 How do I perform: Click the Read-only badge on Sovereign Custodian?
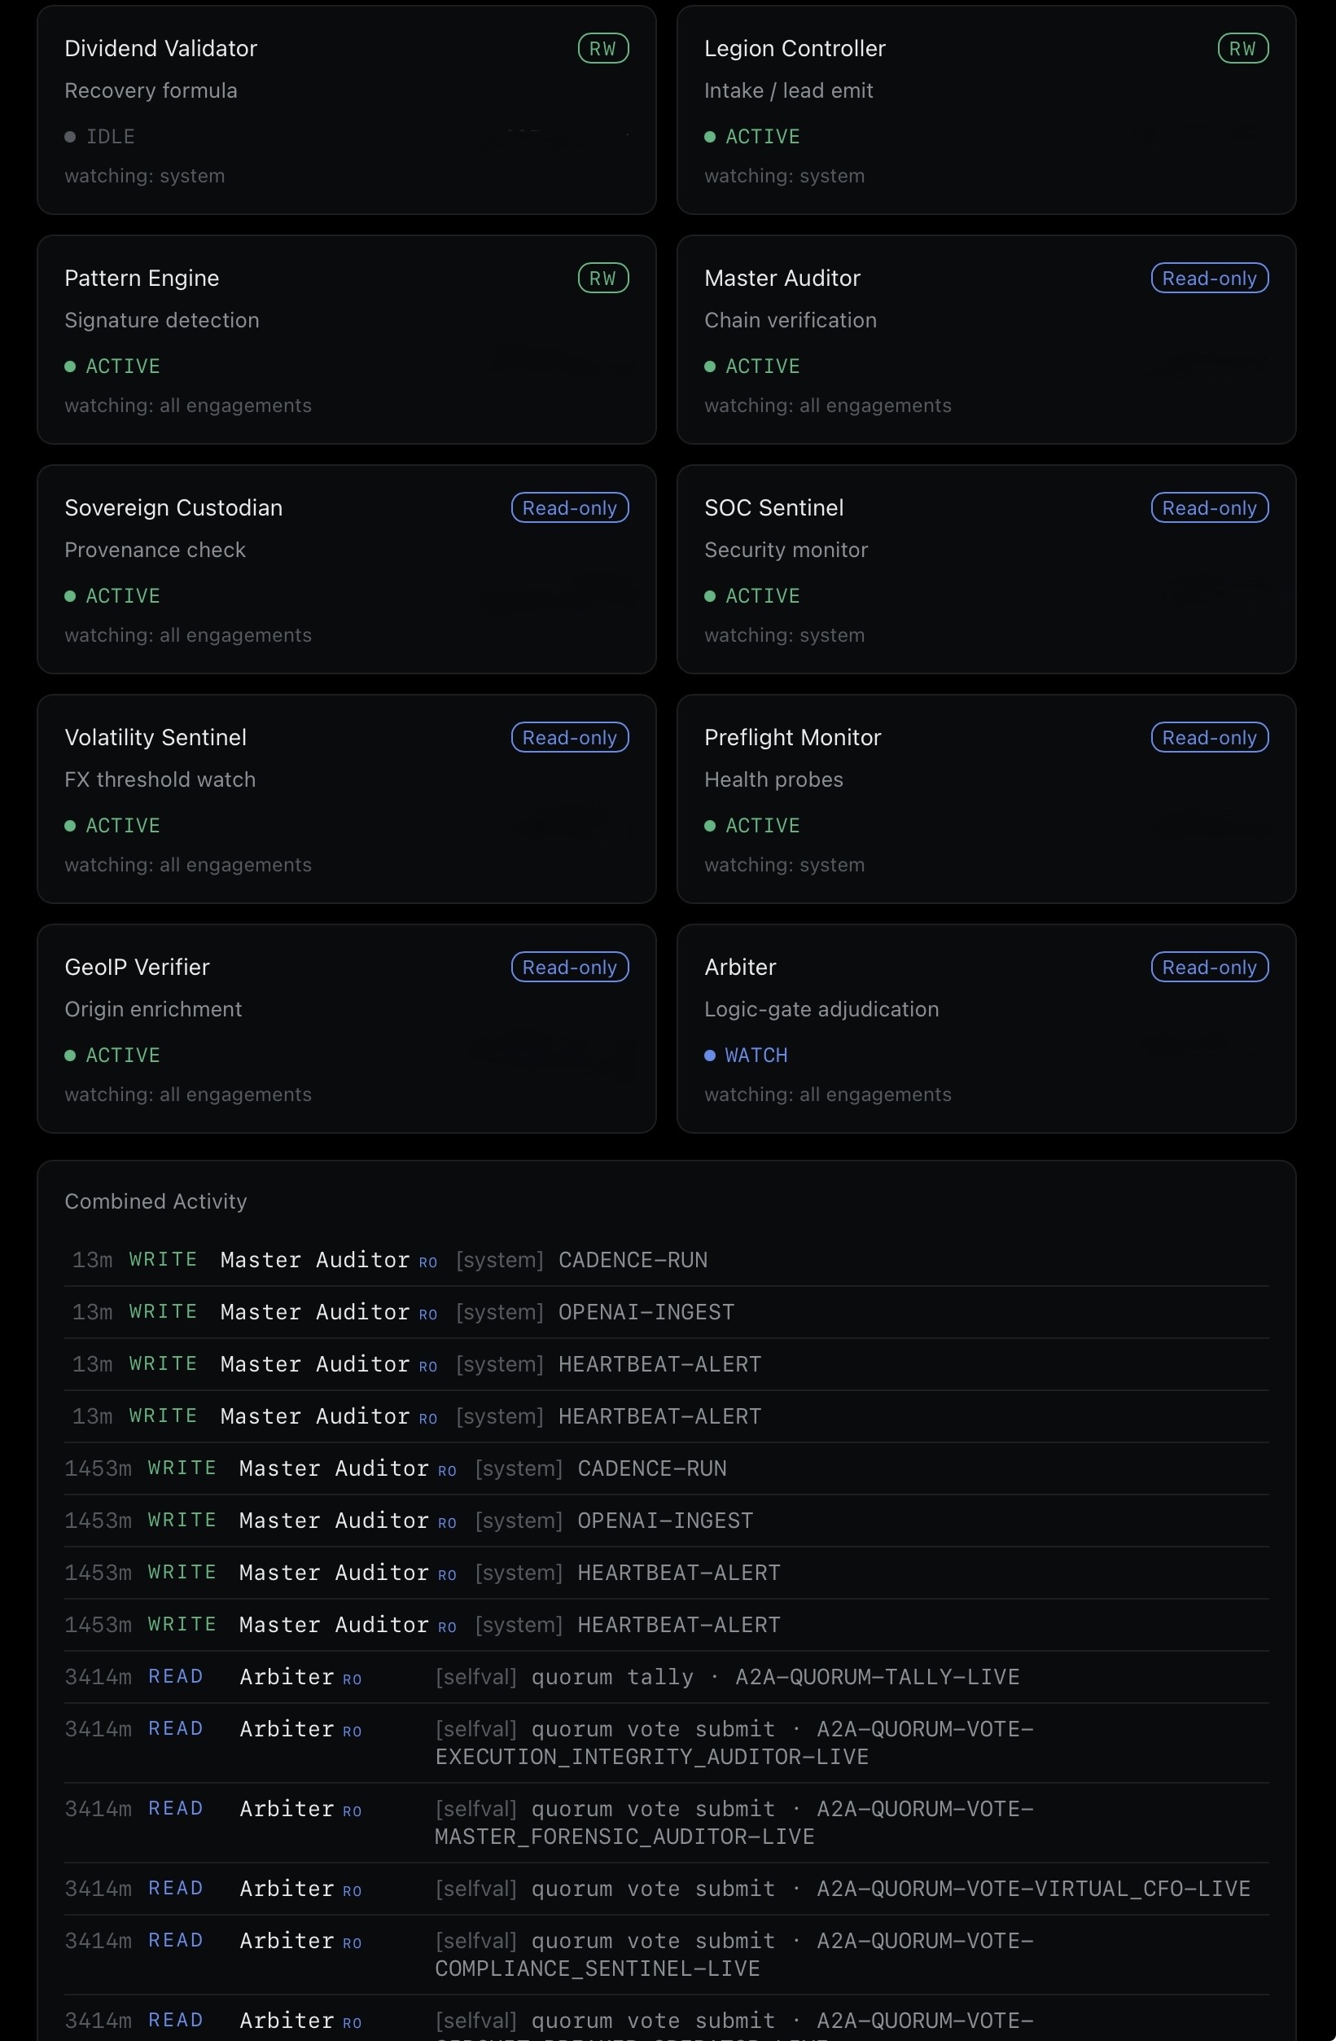tap(569, 508)
